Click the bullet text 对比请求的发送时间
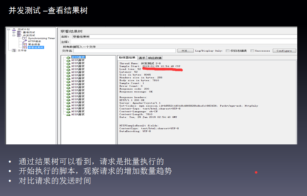 pos(55,181)
